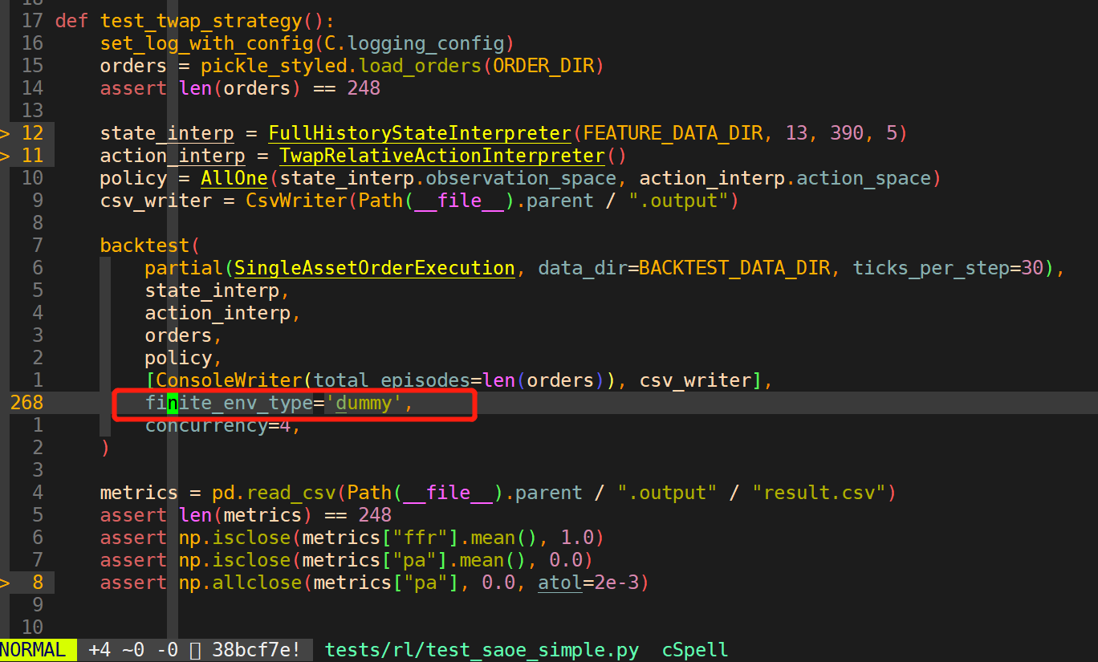Click the commit hash '38bcf7e!'
The height and width of the screenshot is (662, 1098).
256,650
